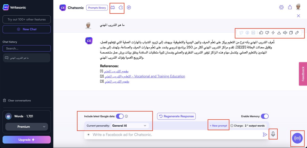Click the Charge info icon
Screen dimensions: 307x148
[x=232, y=126]
